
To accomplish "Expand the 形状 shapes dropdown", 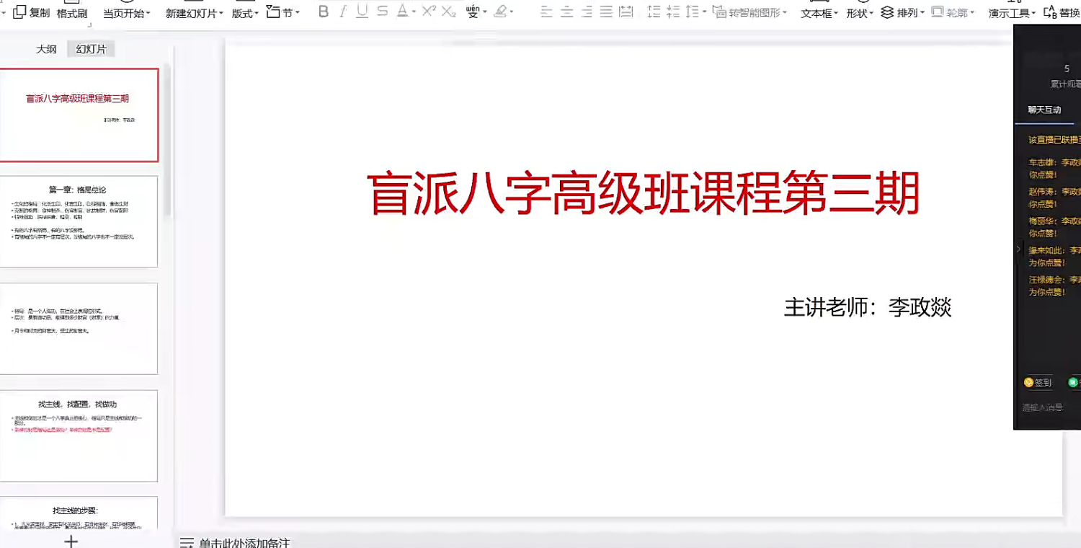I will 858,12.
